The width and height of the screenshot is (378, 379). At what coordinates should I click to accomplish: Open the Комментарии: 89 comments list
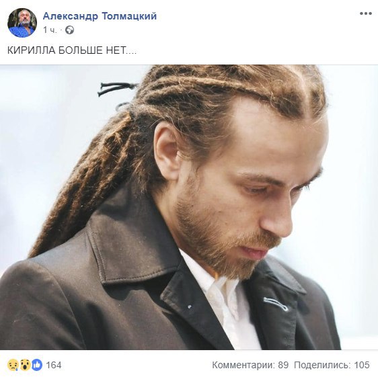click(x=250, y=365)
